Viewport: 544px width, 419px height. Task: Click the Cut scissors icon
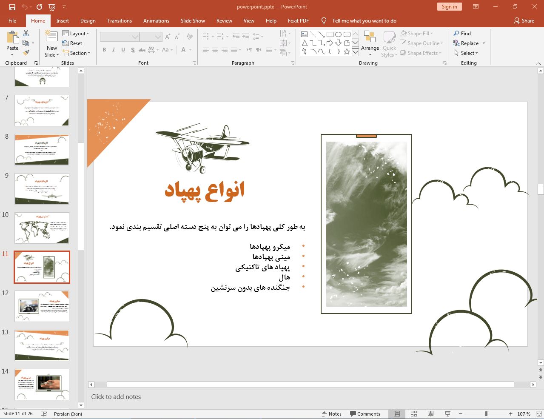coord(26,33)
